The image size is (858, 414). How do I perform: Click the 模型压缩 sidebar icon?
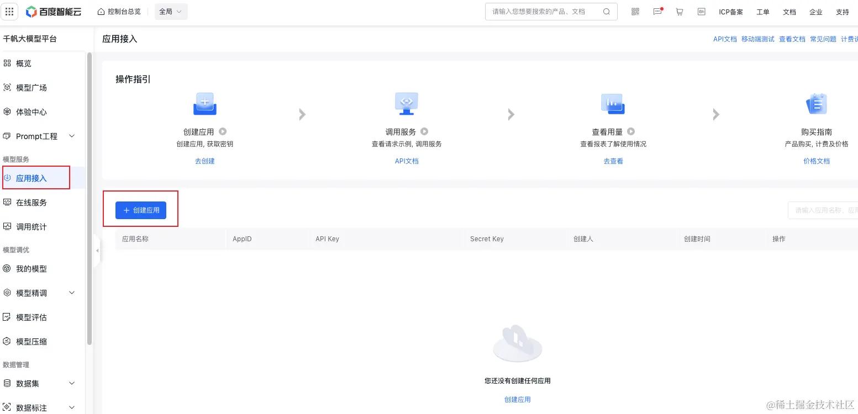pyautogui.click(x=7, y=342)
